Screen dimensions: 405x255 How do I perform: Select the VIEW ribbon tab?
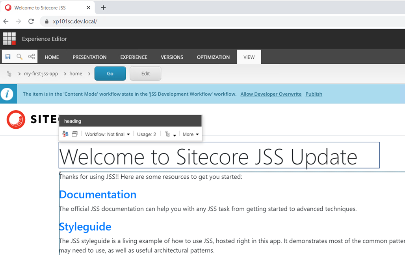click(249, 57)
